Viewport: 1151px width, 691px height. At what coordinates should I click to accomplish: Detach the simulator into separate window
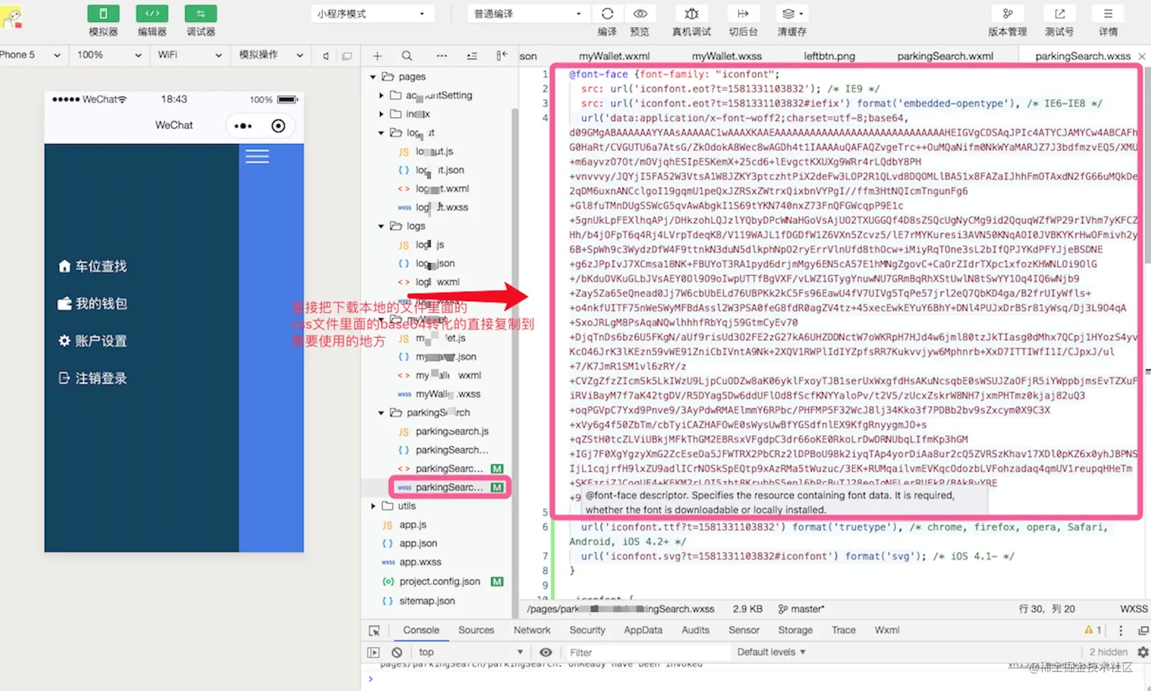pos(347,56)
